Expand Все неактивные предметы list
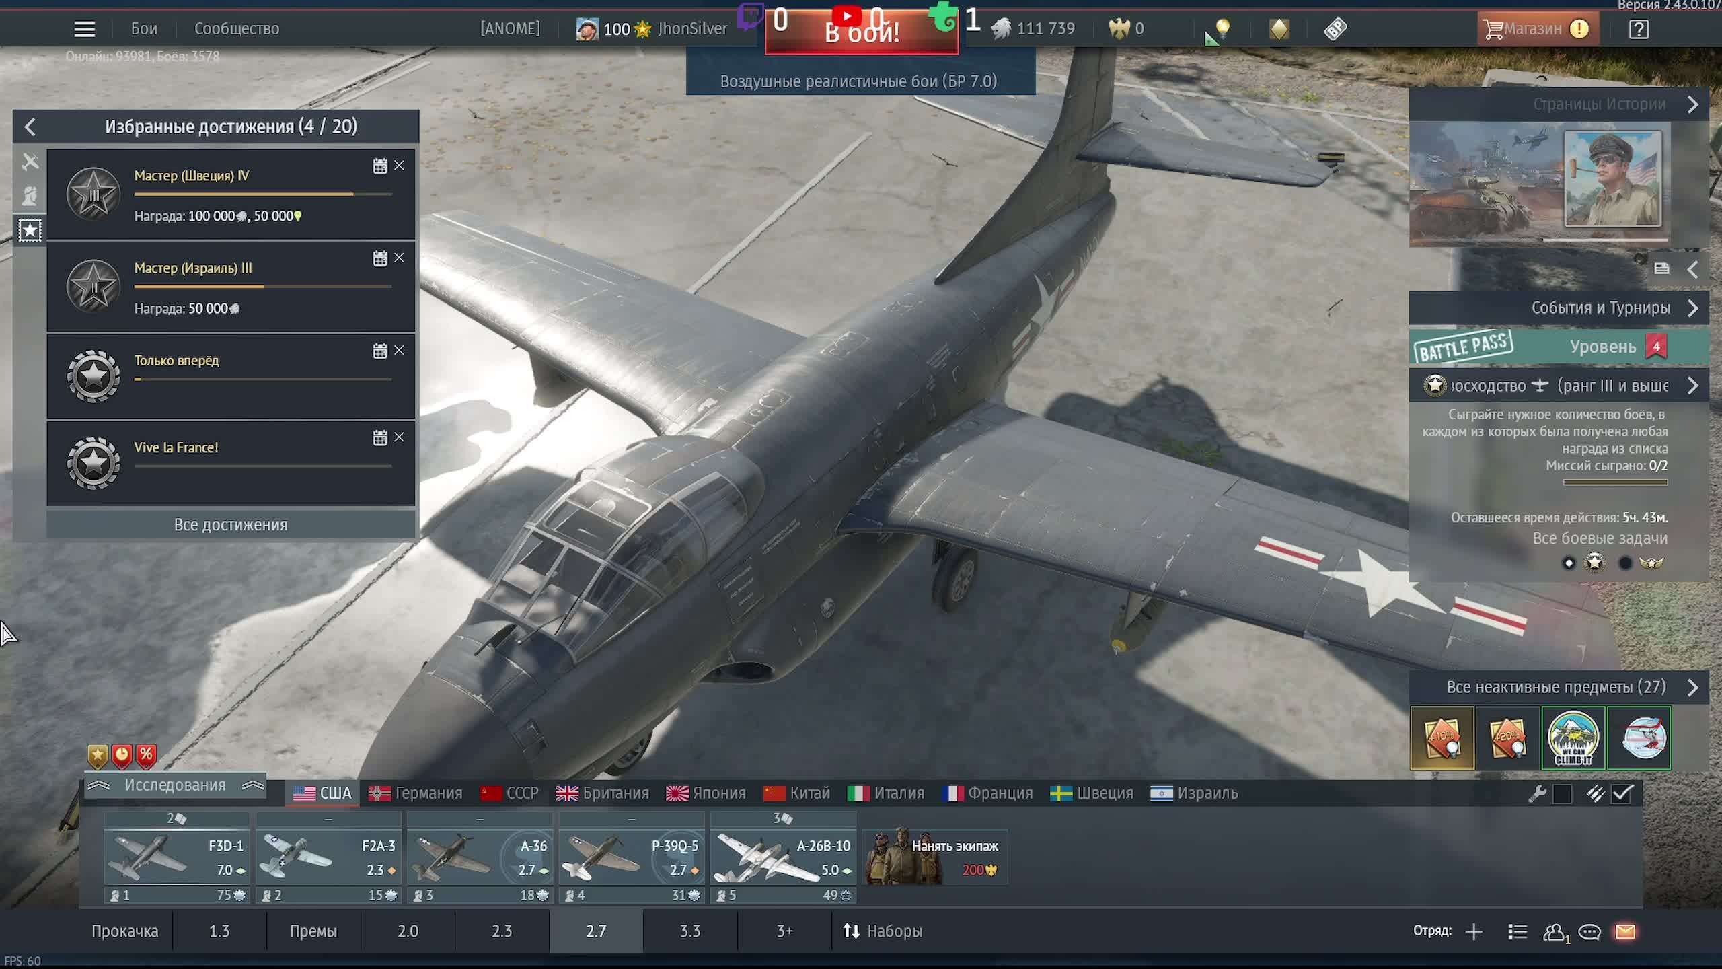 pyautogui.click(x=1692, y=687)
